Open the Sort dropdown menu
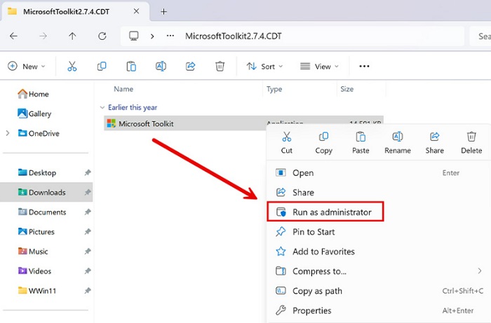Viewport: 491px width, 323px height. tap(264, 67)
